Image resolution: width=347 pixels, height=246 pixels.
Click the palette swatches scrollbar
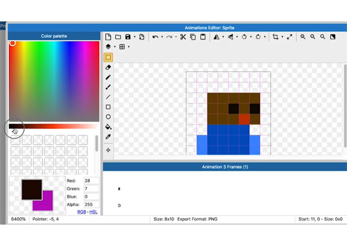[x=96, y=144]
